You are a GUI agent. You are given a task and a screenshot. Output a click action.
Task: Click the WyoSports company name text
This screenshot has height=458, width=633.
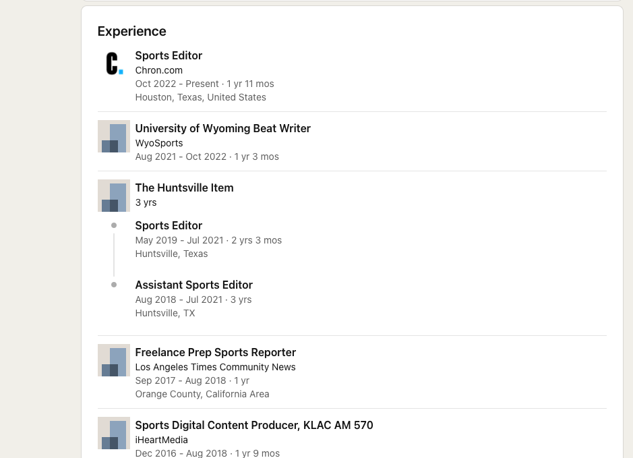click(x=158, y=143)
